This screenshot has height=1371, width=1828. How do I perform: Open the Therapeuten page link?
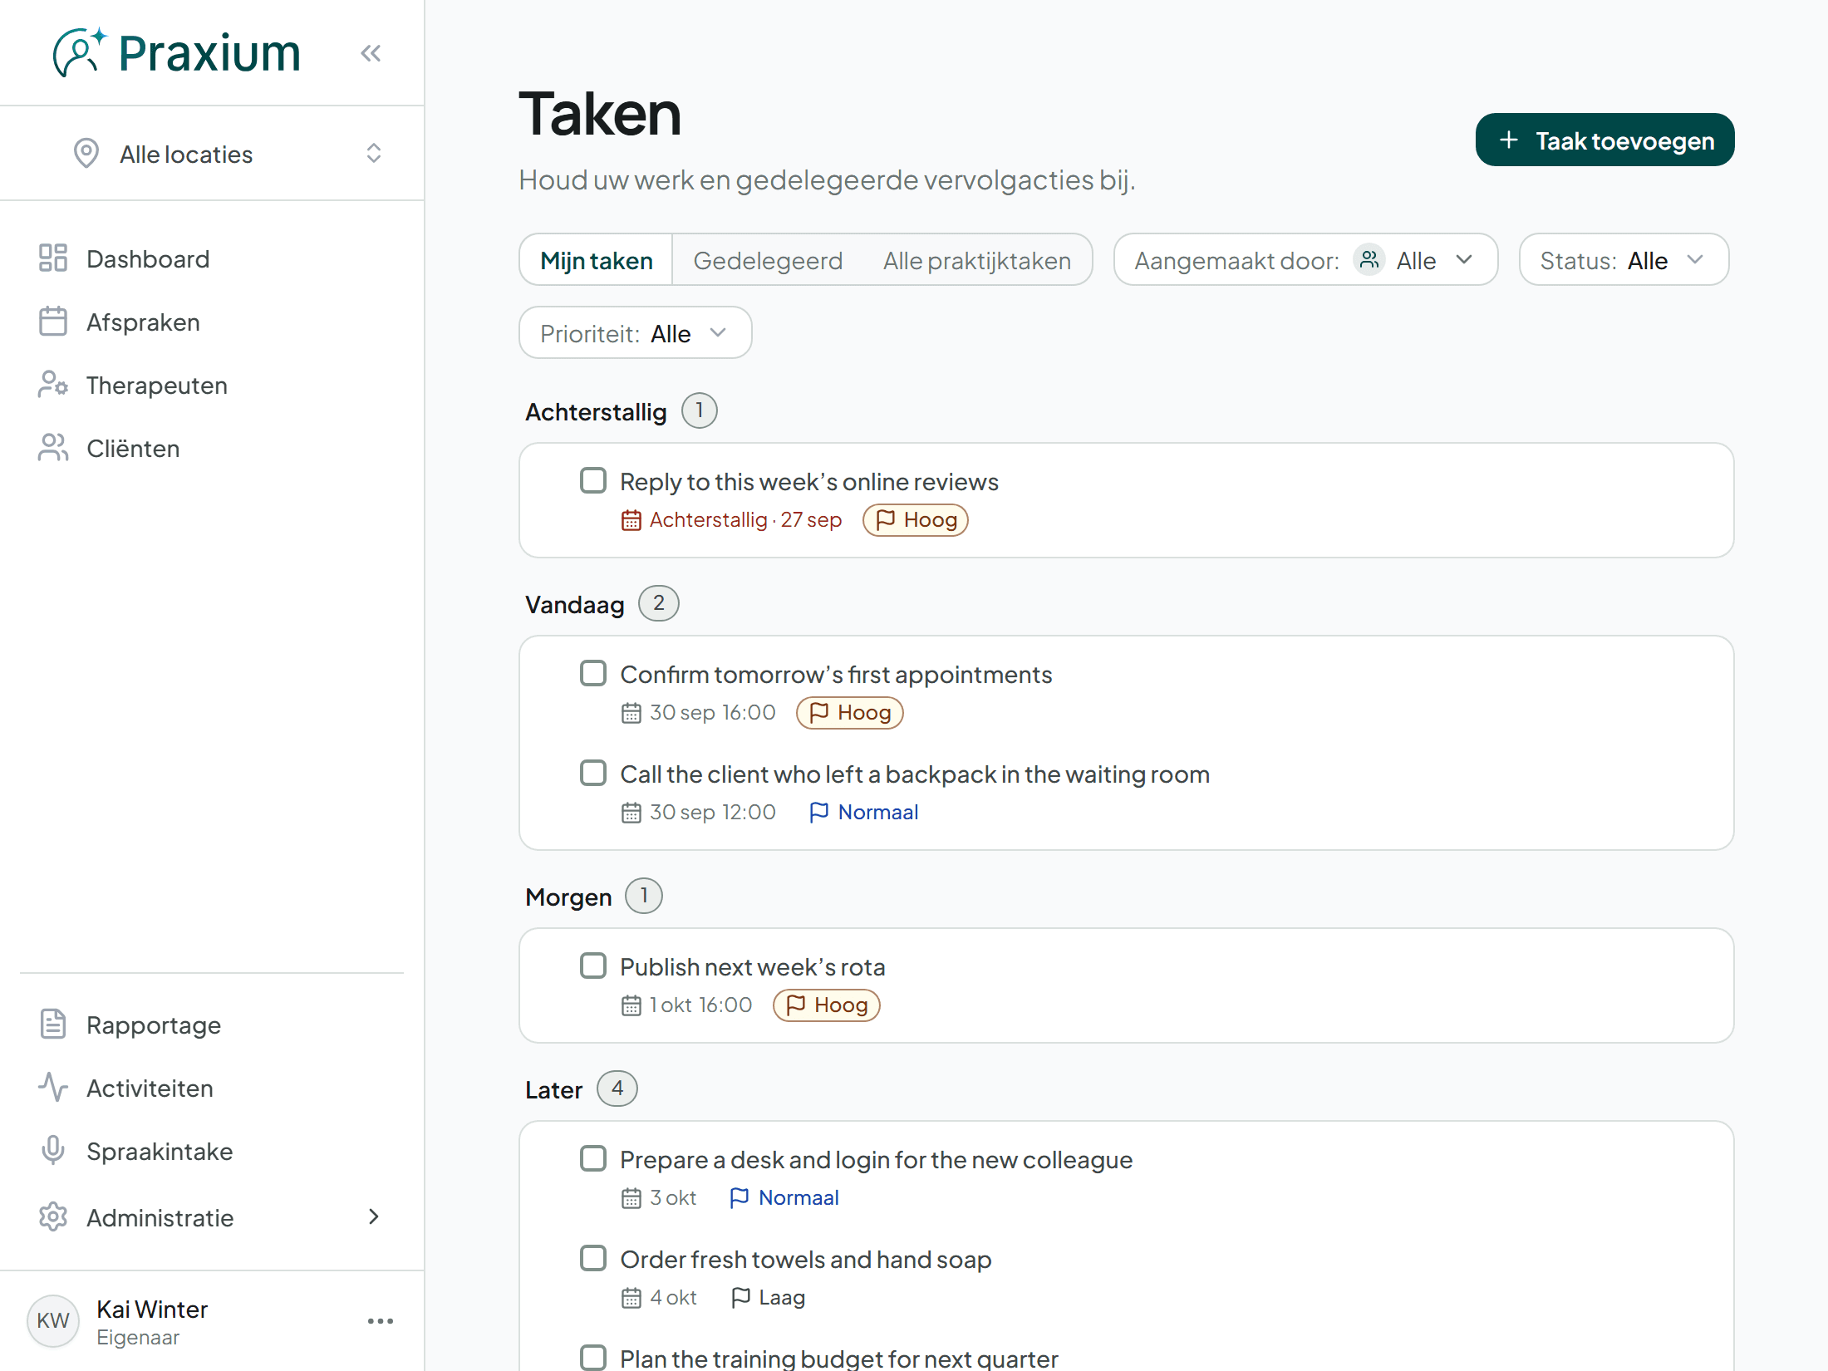pos(212,385)
